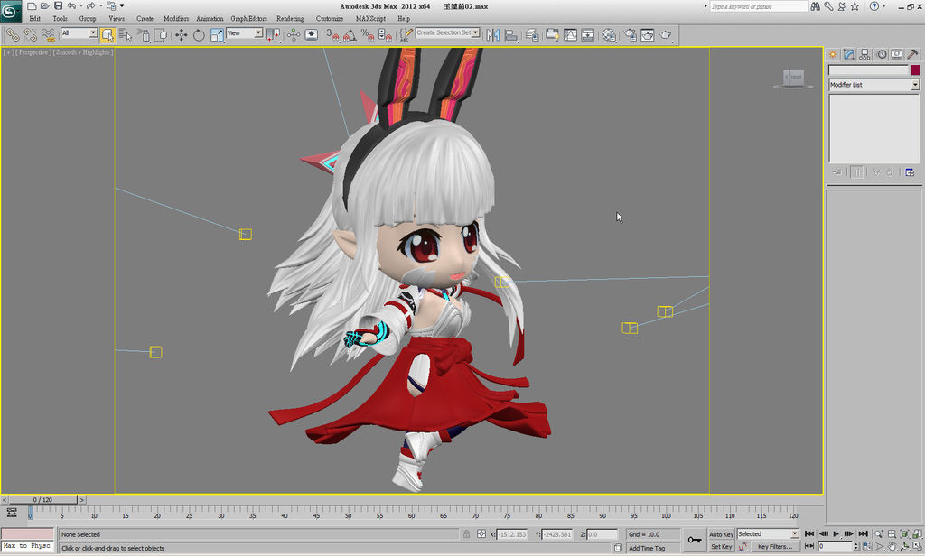Open the Help dropdown arrow in title bar
Image resolution: width=925 pixels, height=556 pixels.
(x=884, y=6)
